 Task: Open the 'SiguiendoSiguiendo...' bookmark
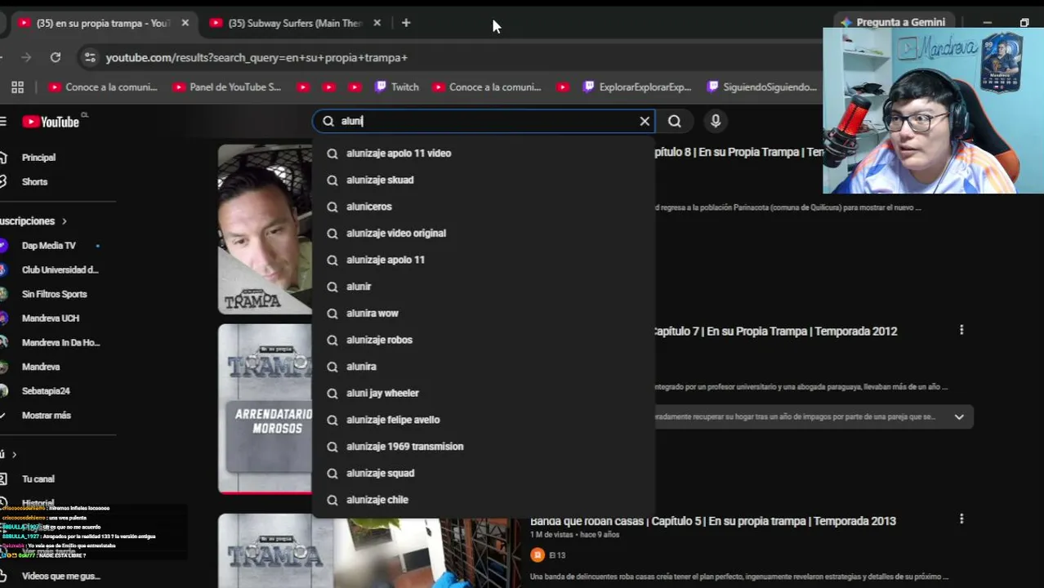click(x=761, y=87)
